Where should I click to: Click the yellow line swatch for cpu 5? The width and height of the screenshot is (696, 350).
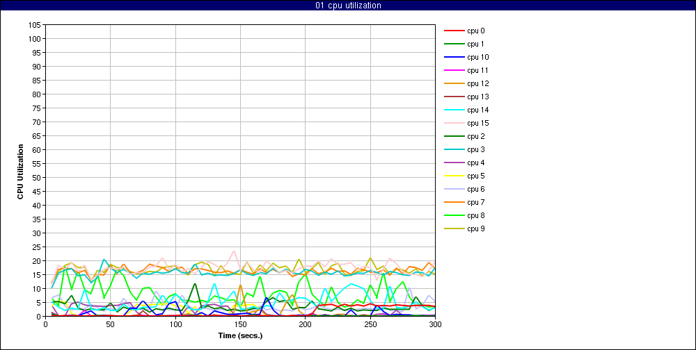tap(454, 176)
